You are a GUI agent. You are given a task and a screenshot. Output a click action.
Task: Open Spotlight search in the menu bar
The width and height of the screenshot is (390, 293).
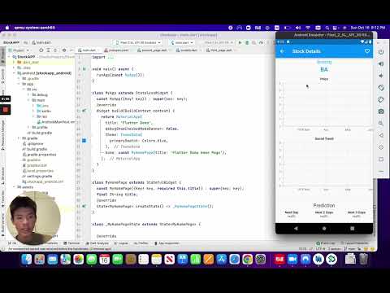pos(327,28)
